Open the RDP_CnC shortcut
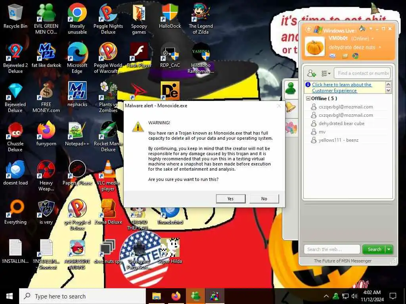 (x=170, y=55)
